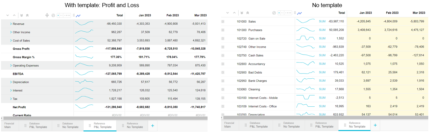Click the SUM link on Bad Debts row
Viewport: 433px width, 133px height.
[x=322, y=72]
